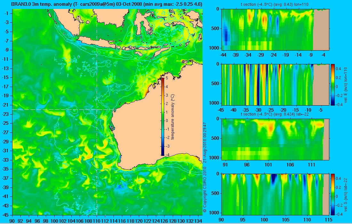Open the lat=-22 southward velocity section plot
352x224 pixels.
275,194
